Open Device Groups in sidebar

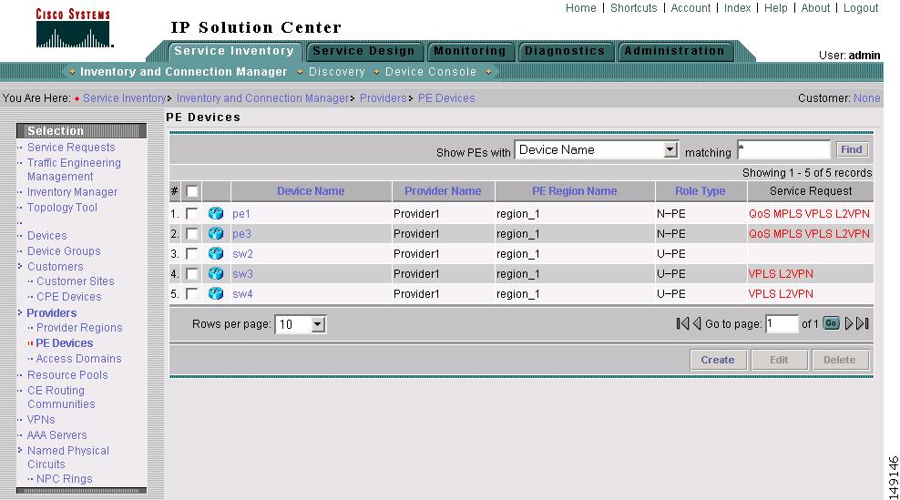pyautogui.click(x=64, y=250)
